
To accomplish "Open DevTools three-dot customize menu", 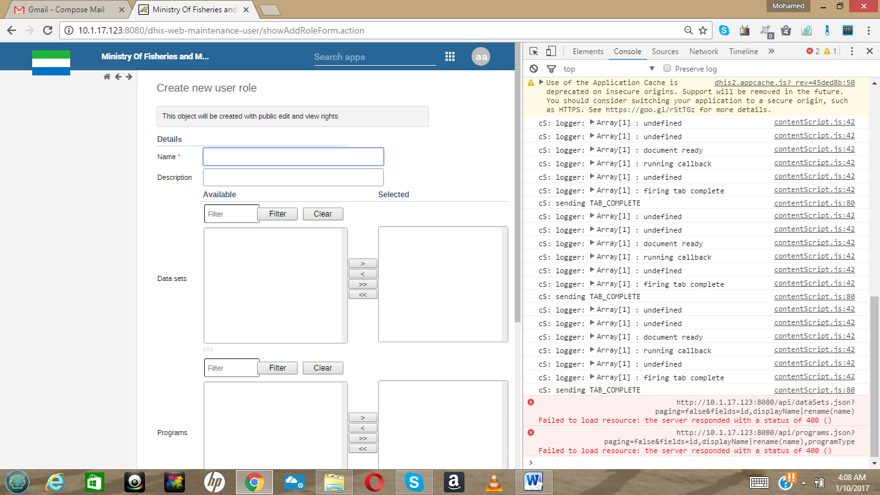I will click(852, 52).
